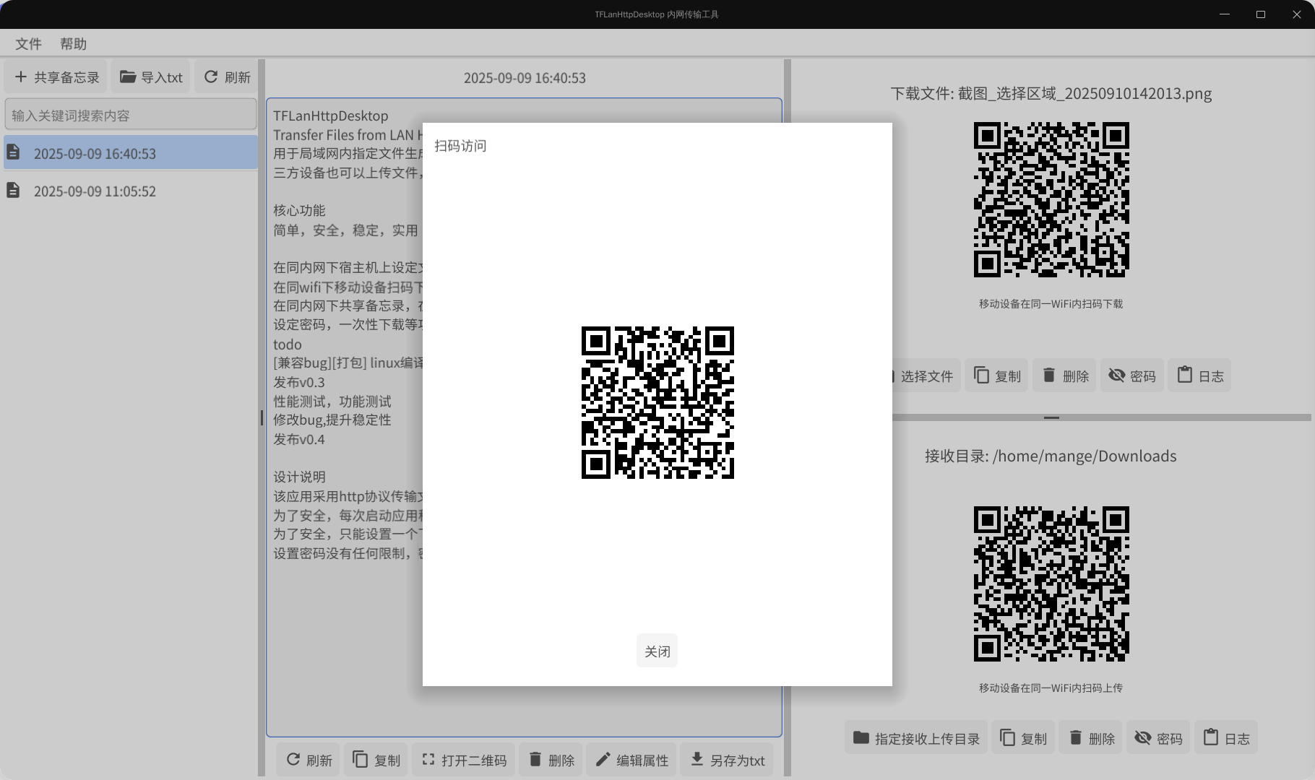Click the fullscreen icon on 打开二维码
This screenshot has width=1315, height=780.
click(x=428, y=759)
